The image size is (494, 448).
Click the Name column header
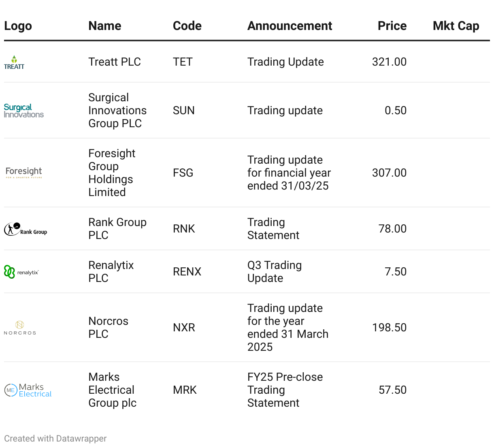pyautogui.click(x=105, y=26)
